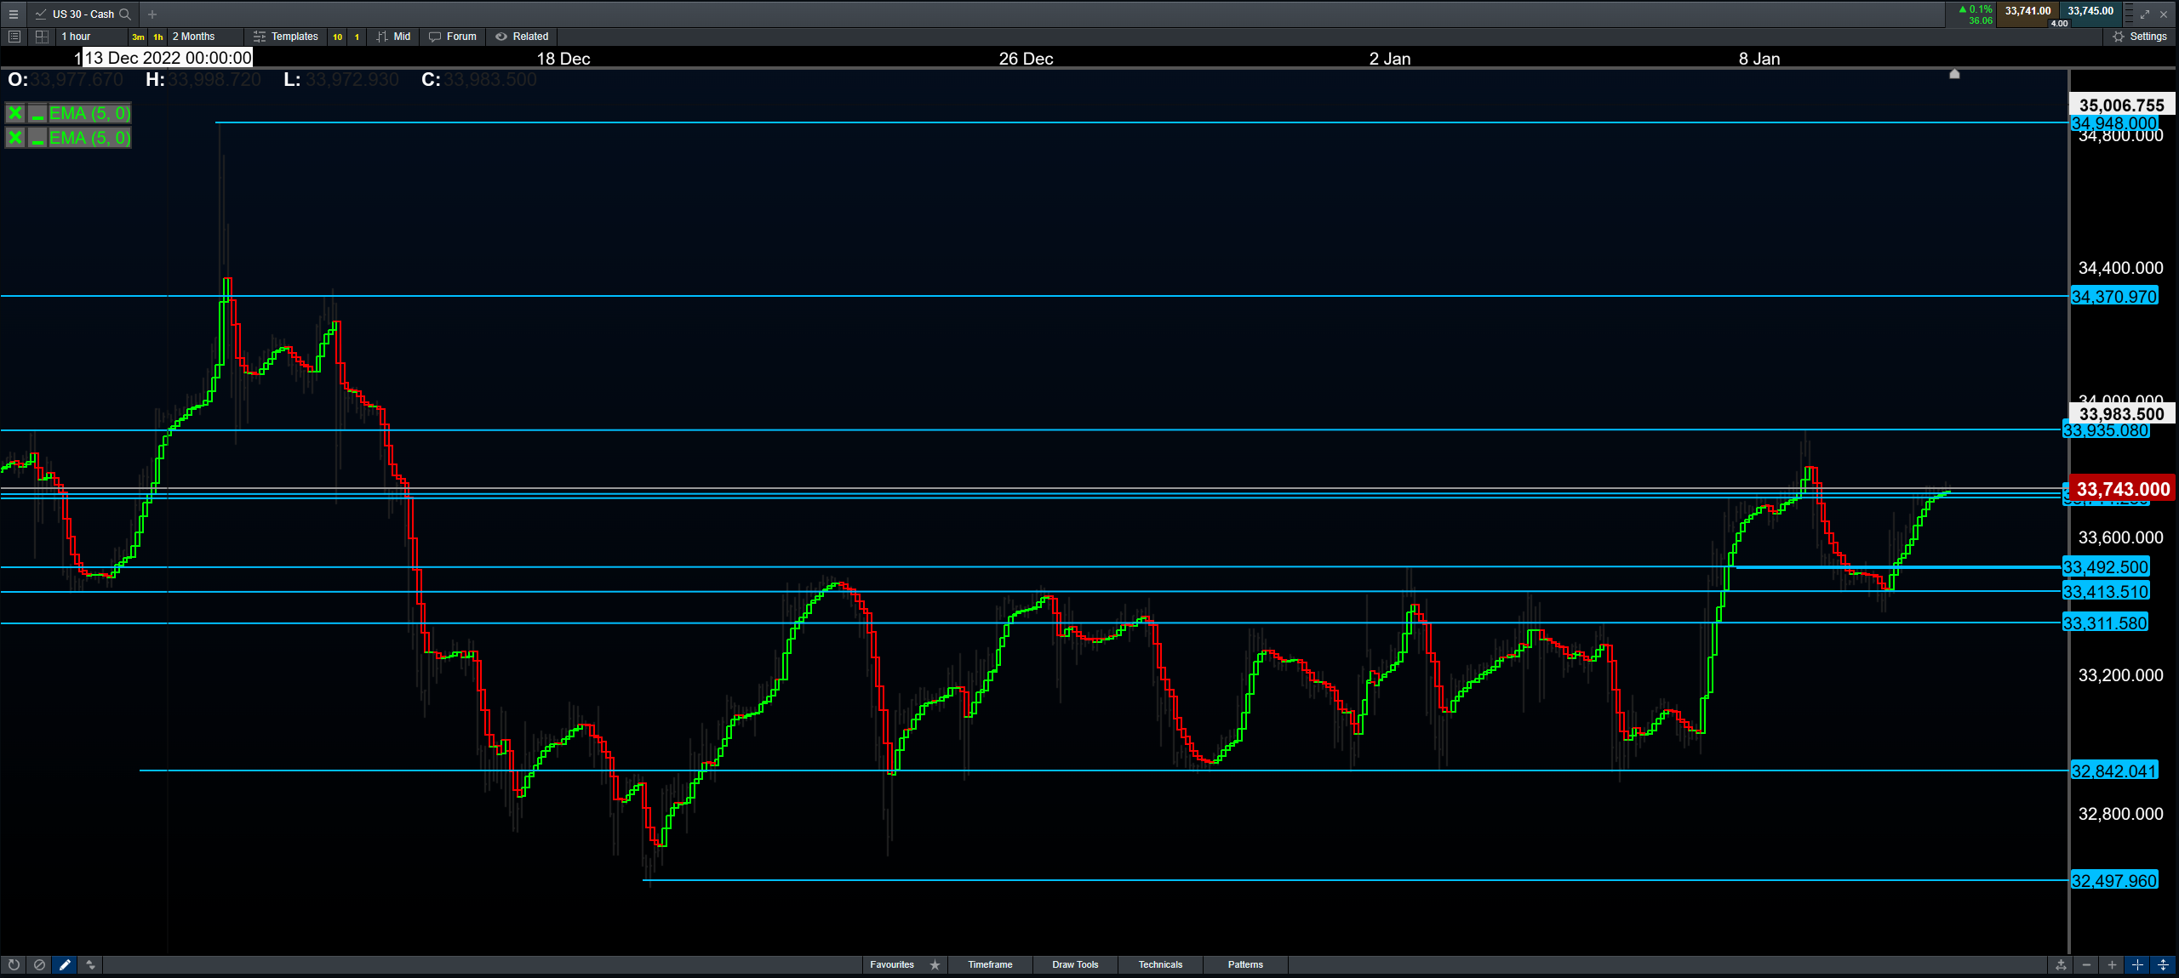Viewport: 2179px width, 978px height.
Task: Toggle the pencil drawing mode icon
Action: pyautogui.click(x=65, y=964)
